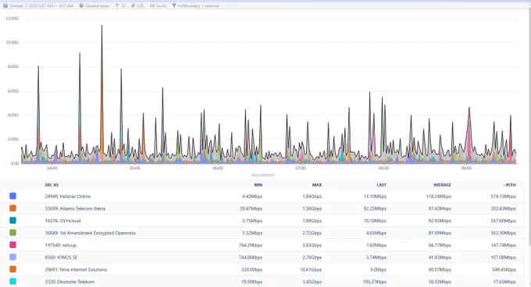Click the 'Stacked areas' label
Image resolution: width=531 pixels, height=287 pixels.
coord(97,5)
